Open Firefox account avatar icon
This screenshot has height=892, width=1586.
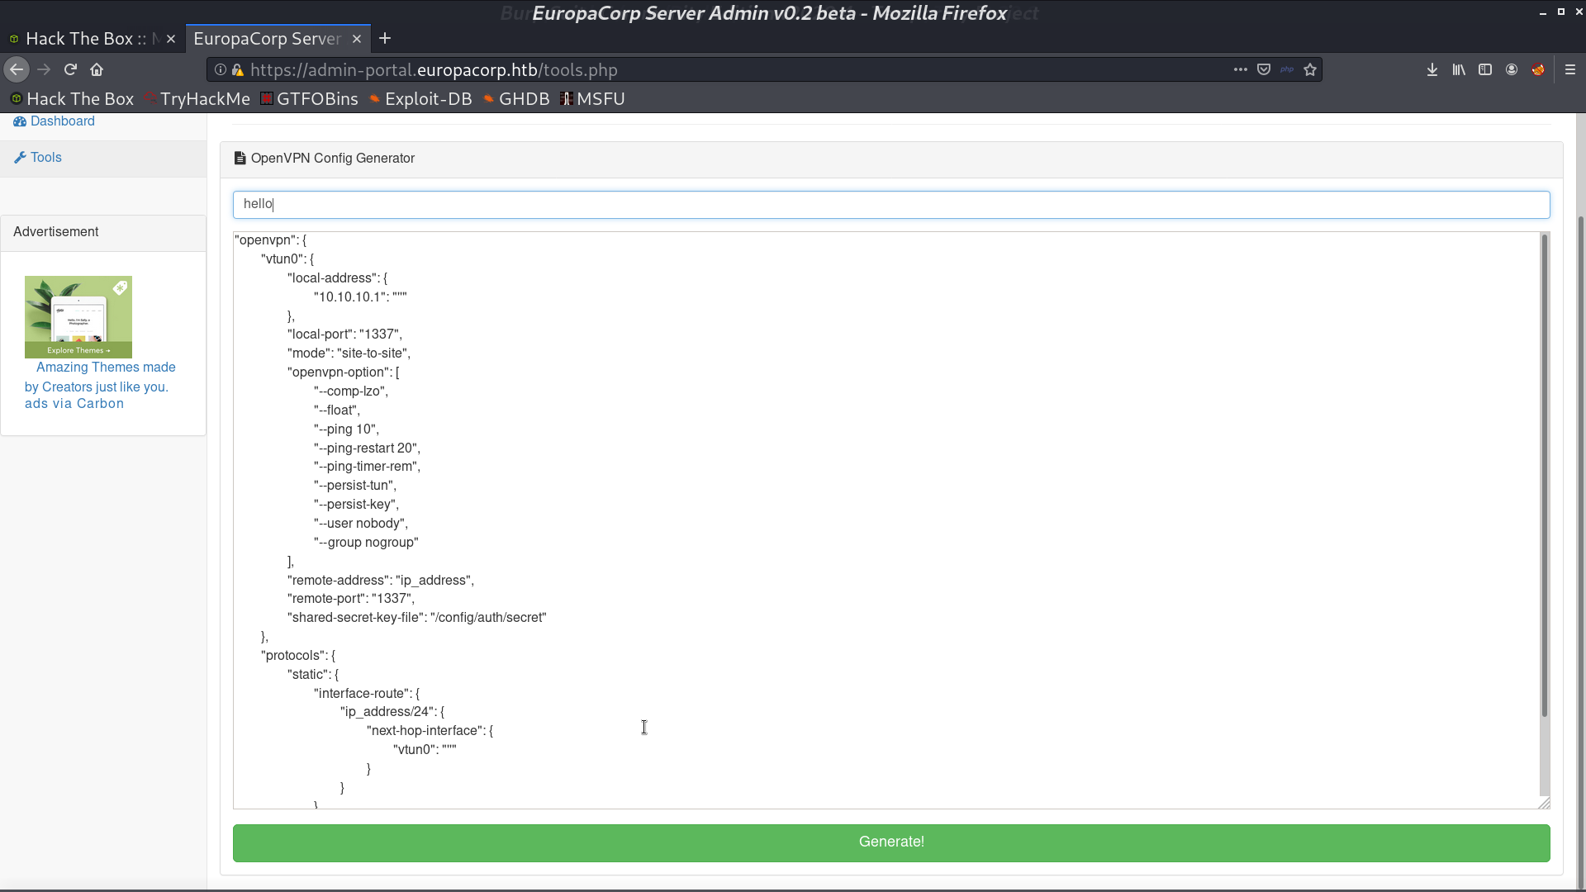coord(1512,70)
